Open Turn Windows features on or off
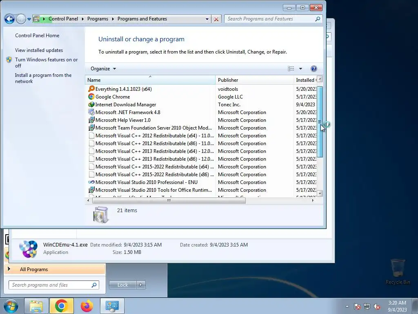 tap(47, 63)
